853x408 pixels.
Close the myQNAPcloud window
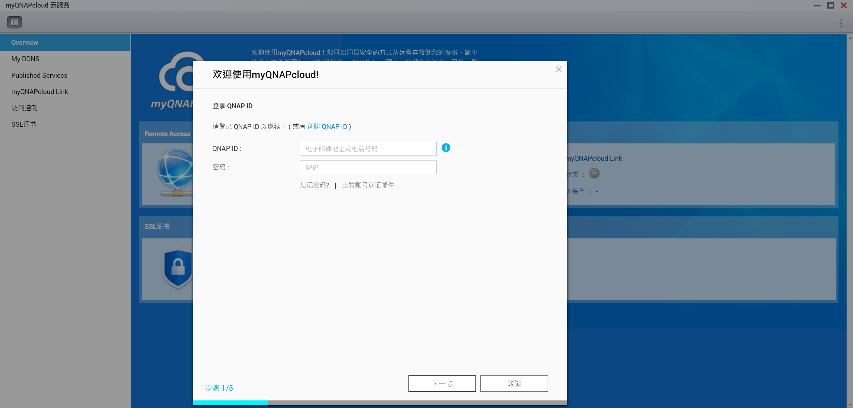pyautogui.click(x=844, y=5)
